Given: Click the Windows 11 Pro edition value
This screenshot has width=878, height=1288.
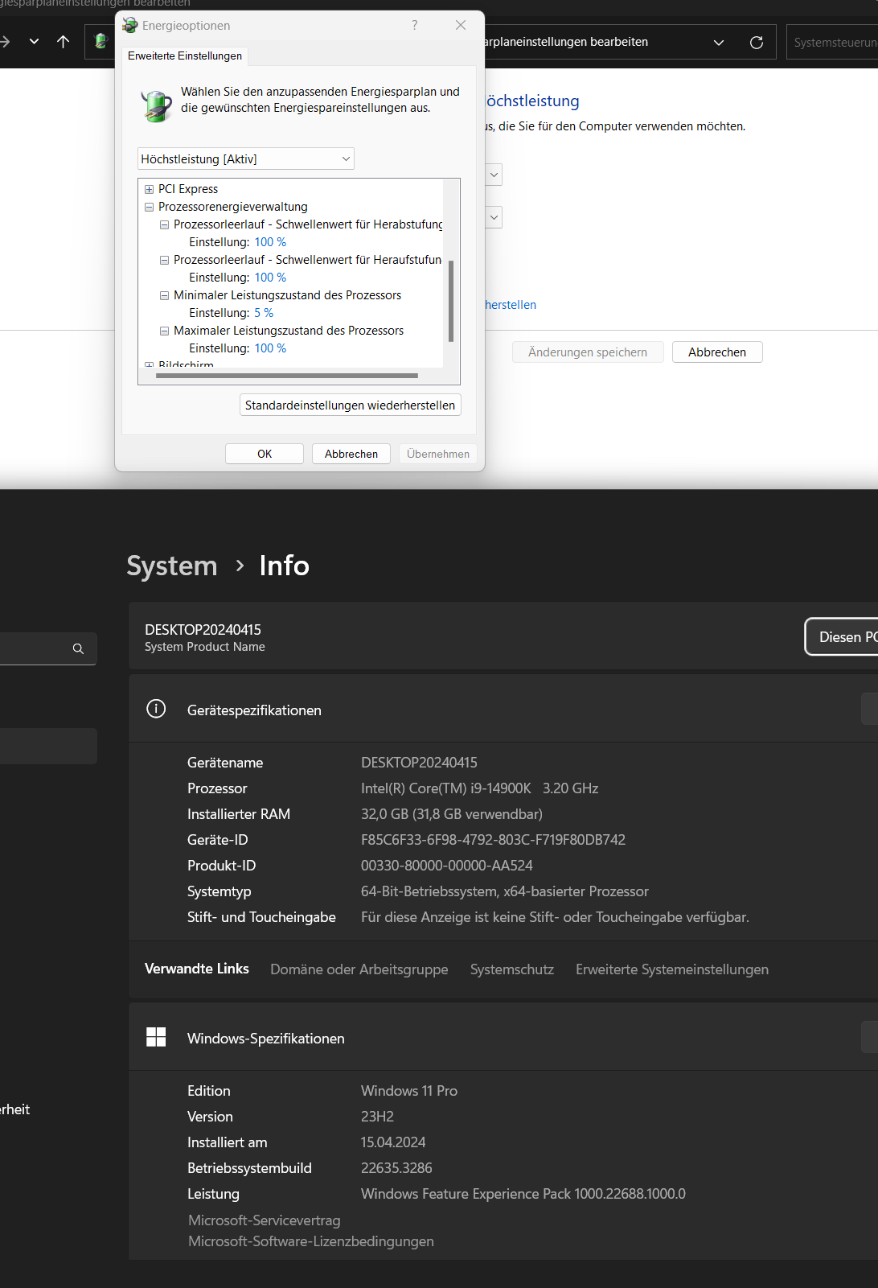Looking at the screenshot, I should coord(409,1091).
